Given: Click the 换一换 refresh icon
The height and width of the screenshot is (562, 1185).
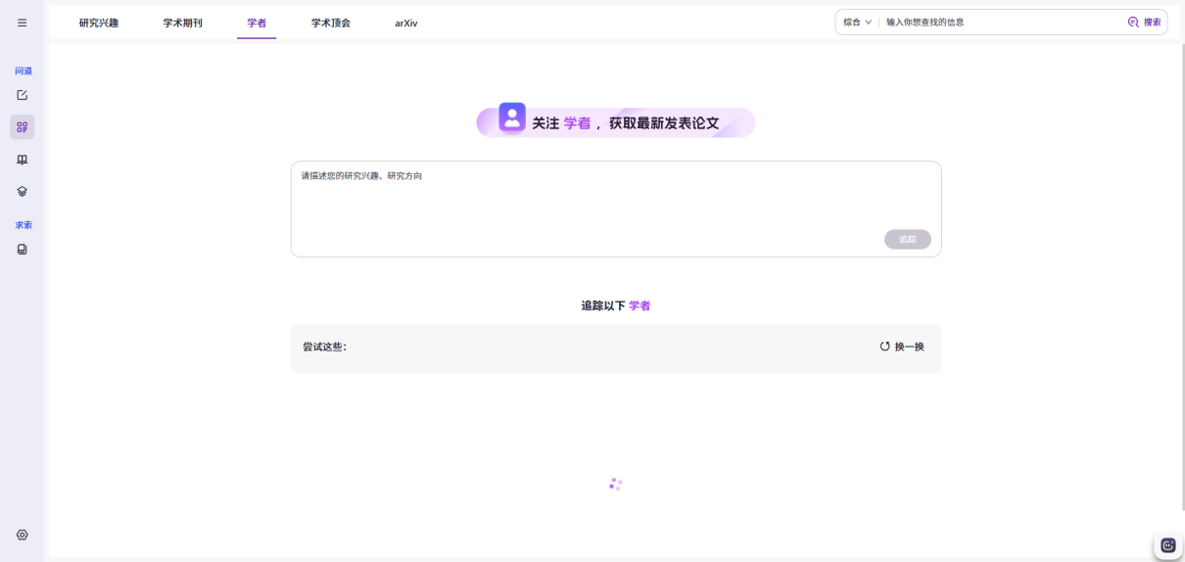Looking at the screenshot, I should click(884, 347).
